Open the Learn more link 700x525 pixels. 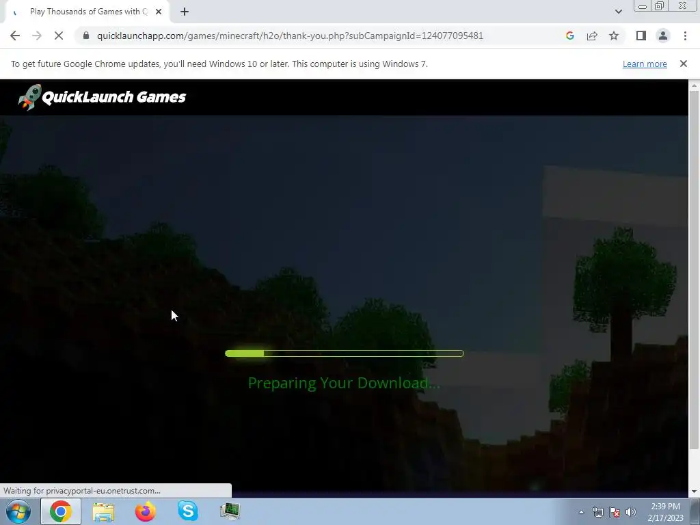pos(645,64)
